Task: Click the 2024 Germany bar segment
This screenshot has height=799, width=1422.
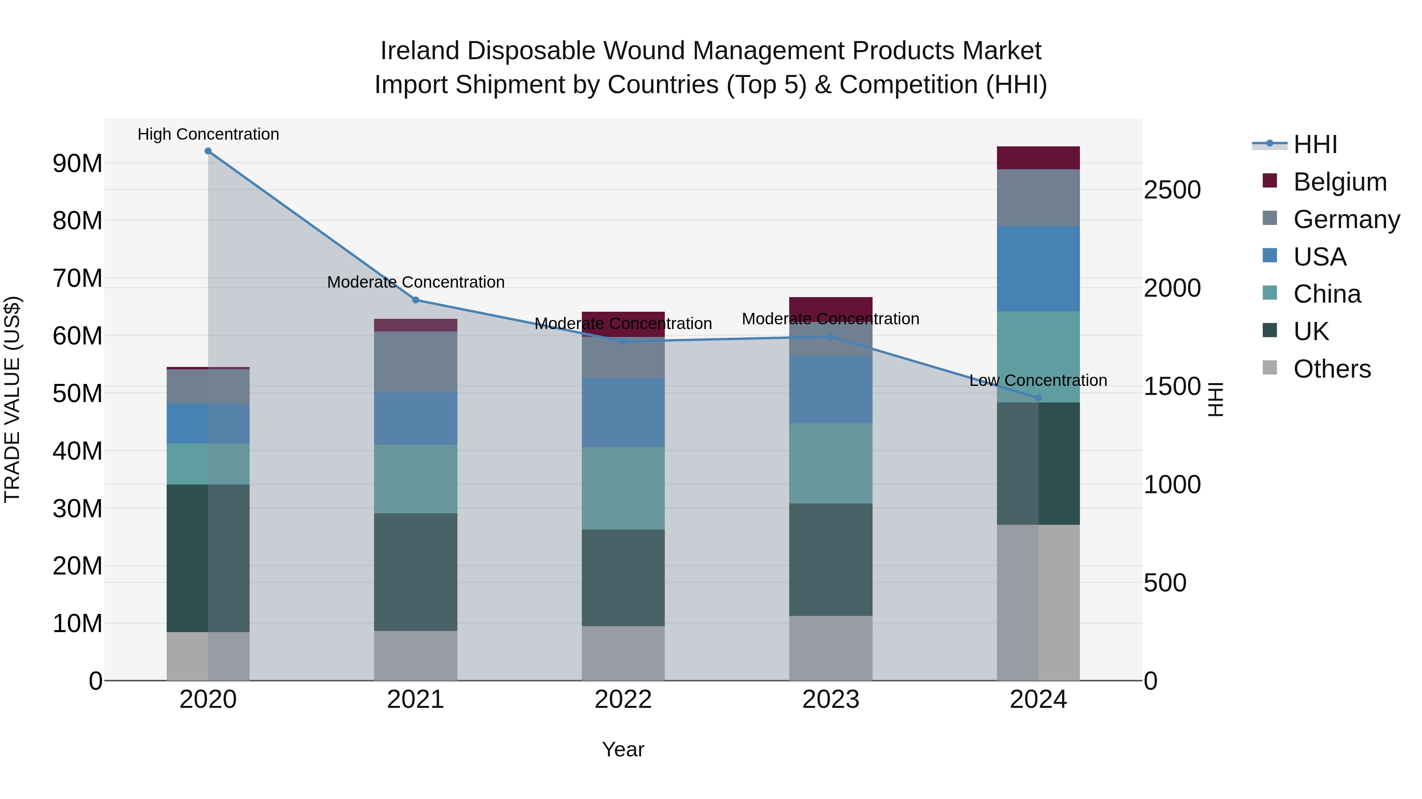Action: pos(1038,197)
